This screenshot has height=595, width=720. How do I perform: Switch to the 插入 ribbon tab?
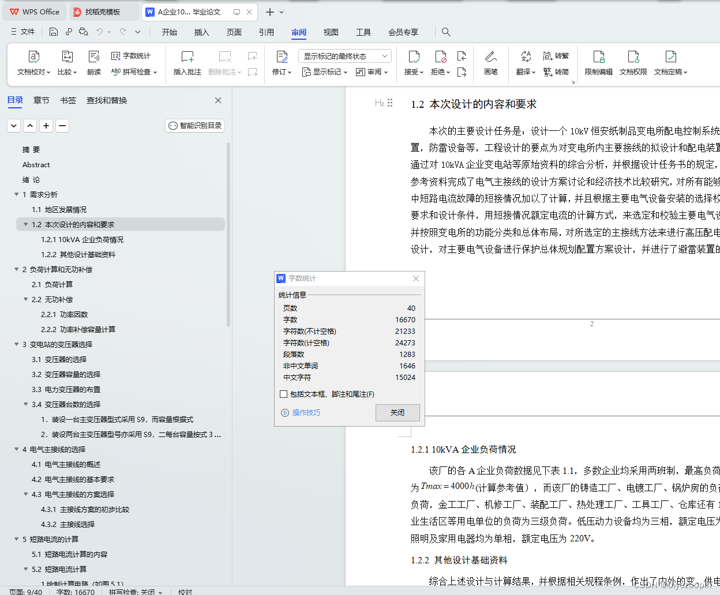click(201, 32)
